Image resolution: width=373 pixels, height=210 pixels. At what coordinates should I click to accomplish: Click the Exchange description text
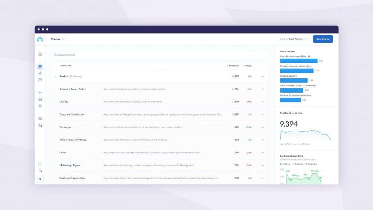[143, 127]
